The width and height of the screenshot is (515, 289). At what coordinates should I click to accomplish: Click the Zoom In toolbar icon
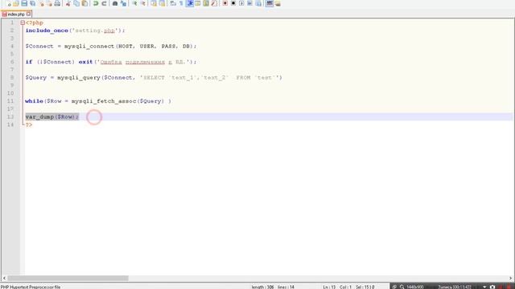coord(134,3)
